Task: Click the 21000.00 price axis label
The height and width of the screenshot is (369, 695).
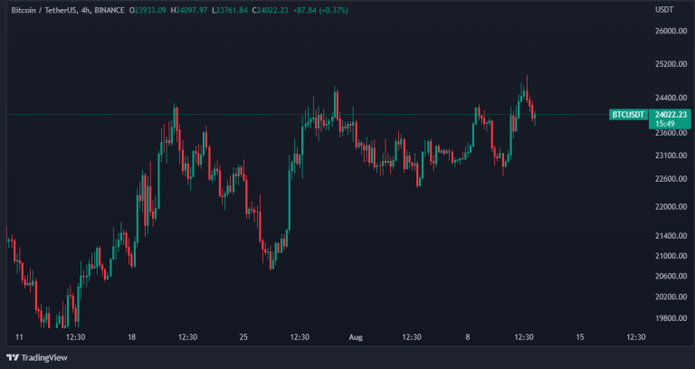Action: coord(671,256)
